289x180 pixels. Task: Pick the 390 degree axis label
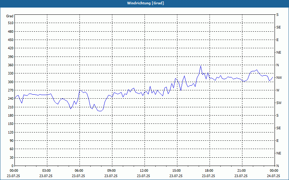click(x=11, y=57)
